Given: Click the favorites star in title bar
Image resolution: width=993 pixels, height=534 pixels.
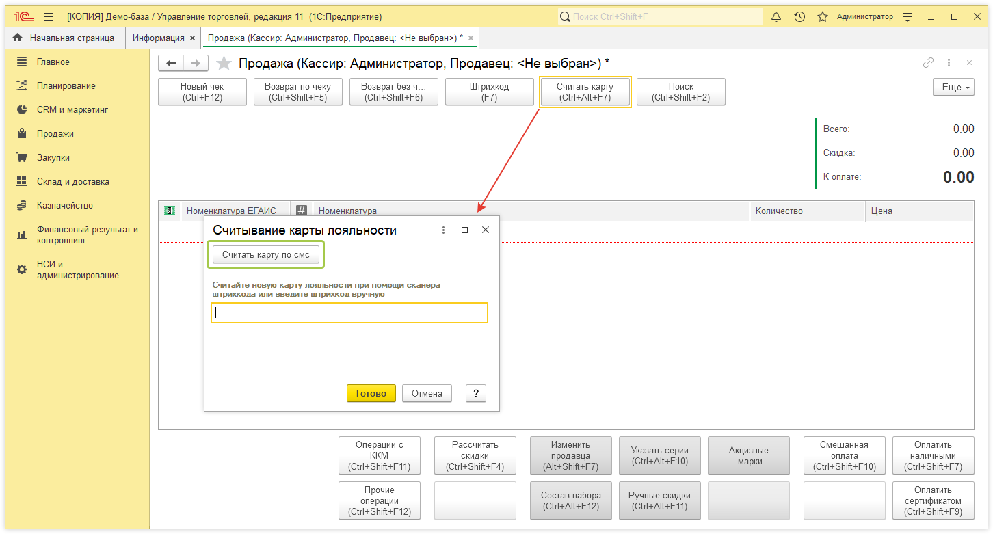Looking at the screenshot, I should click(823, 16).
